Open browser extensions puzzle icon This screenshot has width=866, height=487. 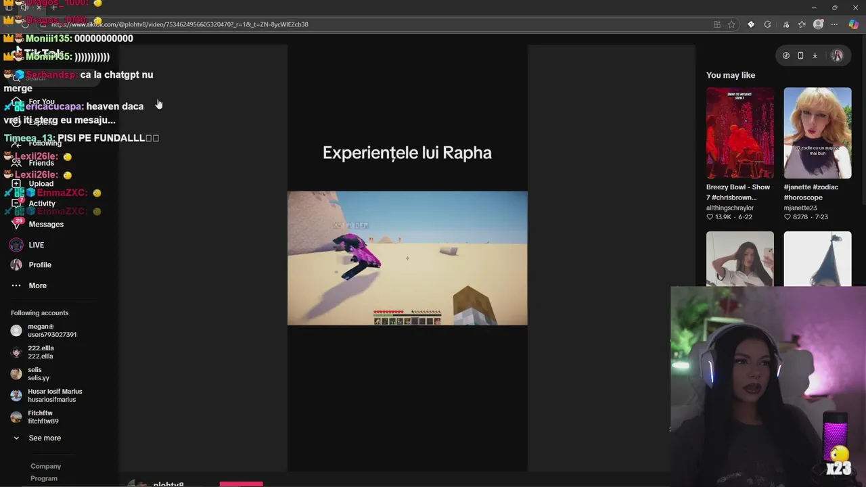767,24
